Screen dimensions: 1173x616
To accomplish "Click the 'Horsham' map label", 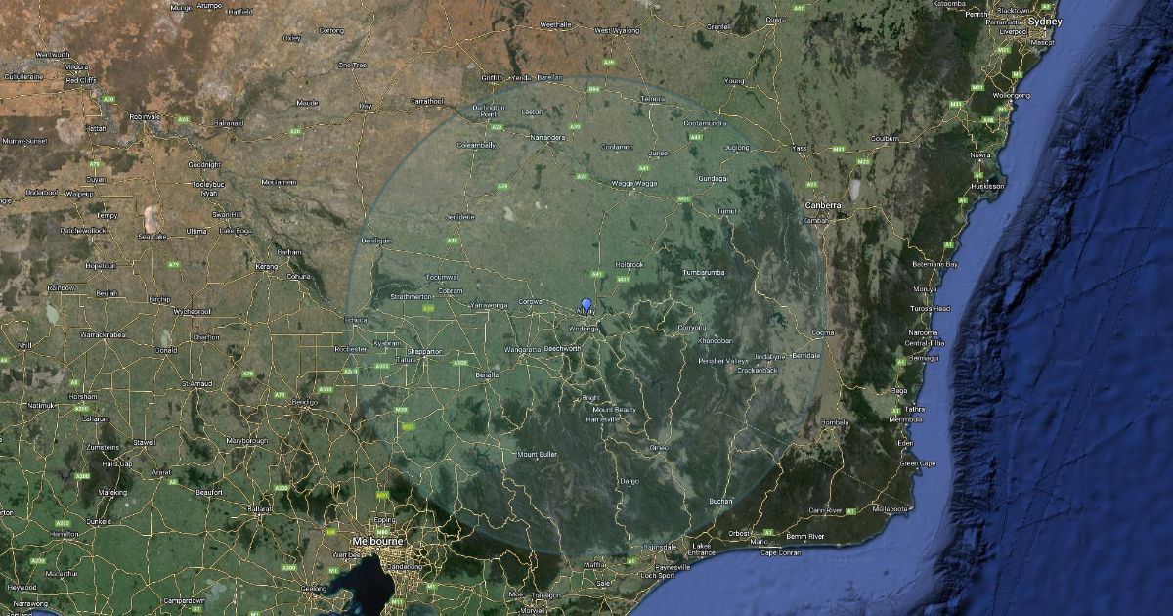I will pyautogui.click(x=82, y=396).
